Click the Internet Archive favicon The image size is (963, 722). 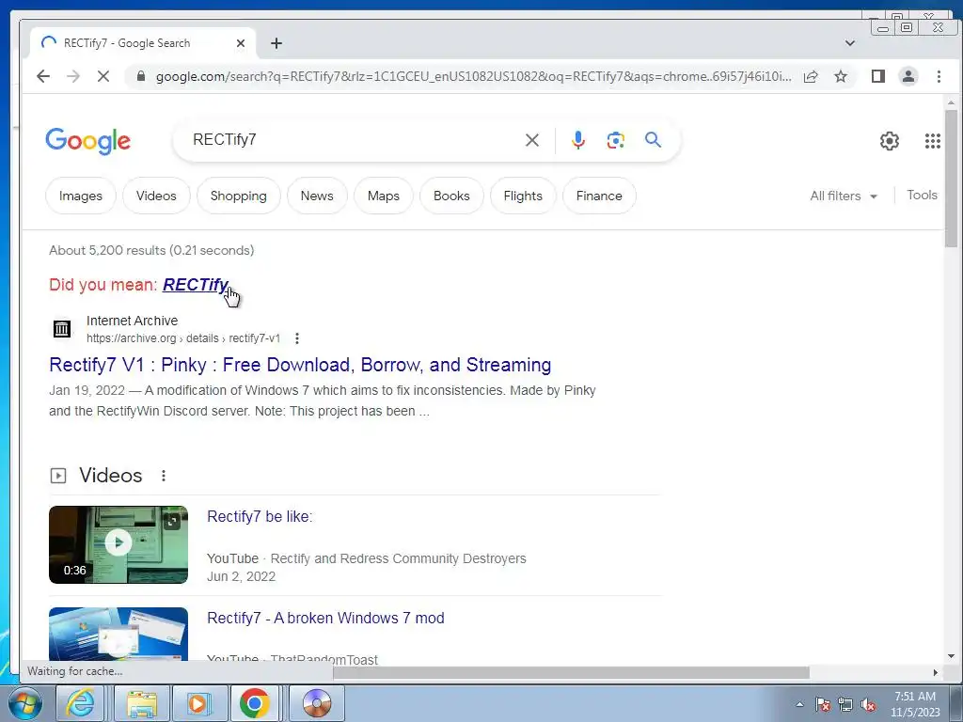pyautogui.click(x=61, y=328)
